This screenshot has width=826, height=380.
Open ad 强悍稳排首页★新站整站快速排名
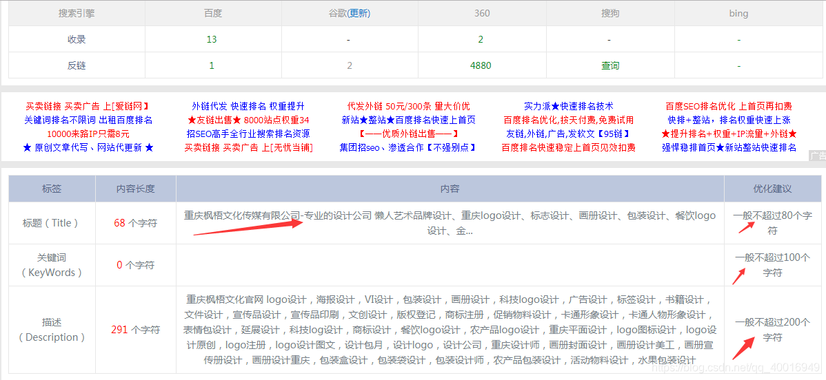click(729, 147)
